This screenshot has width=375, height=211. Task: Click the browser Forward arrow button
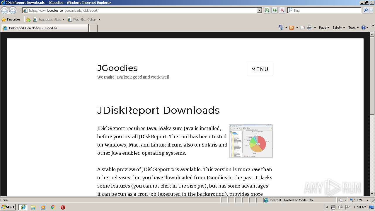point(13,10)
